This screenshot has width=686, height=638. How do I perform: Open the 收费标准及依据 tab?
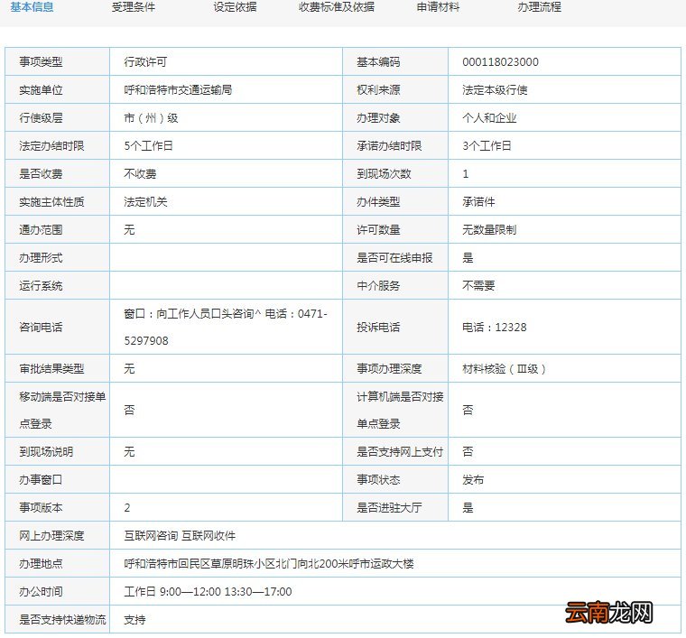pos(337,7)
